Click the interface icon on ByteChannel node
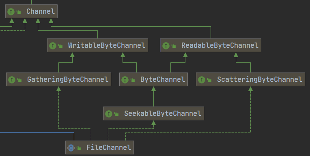The image size is (310, 156). [125, 80]
